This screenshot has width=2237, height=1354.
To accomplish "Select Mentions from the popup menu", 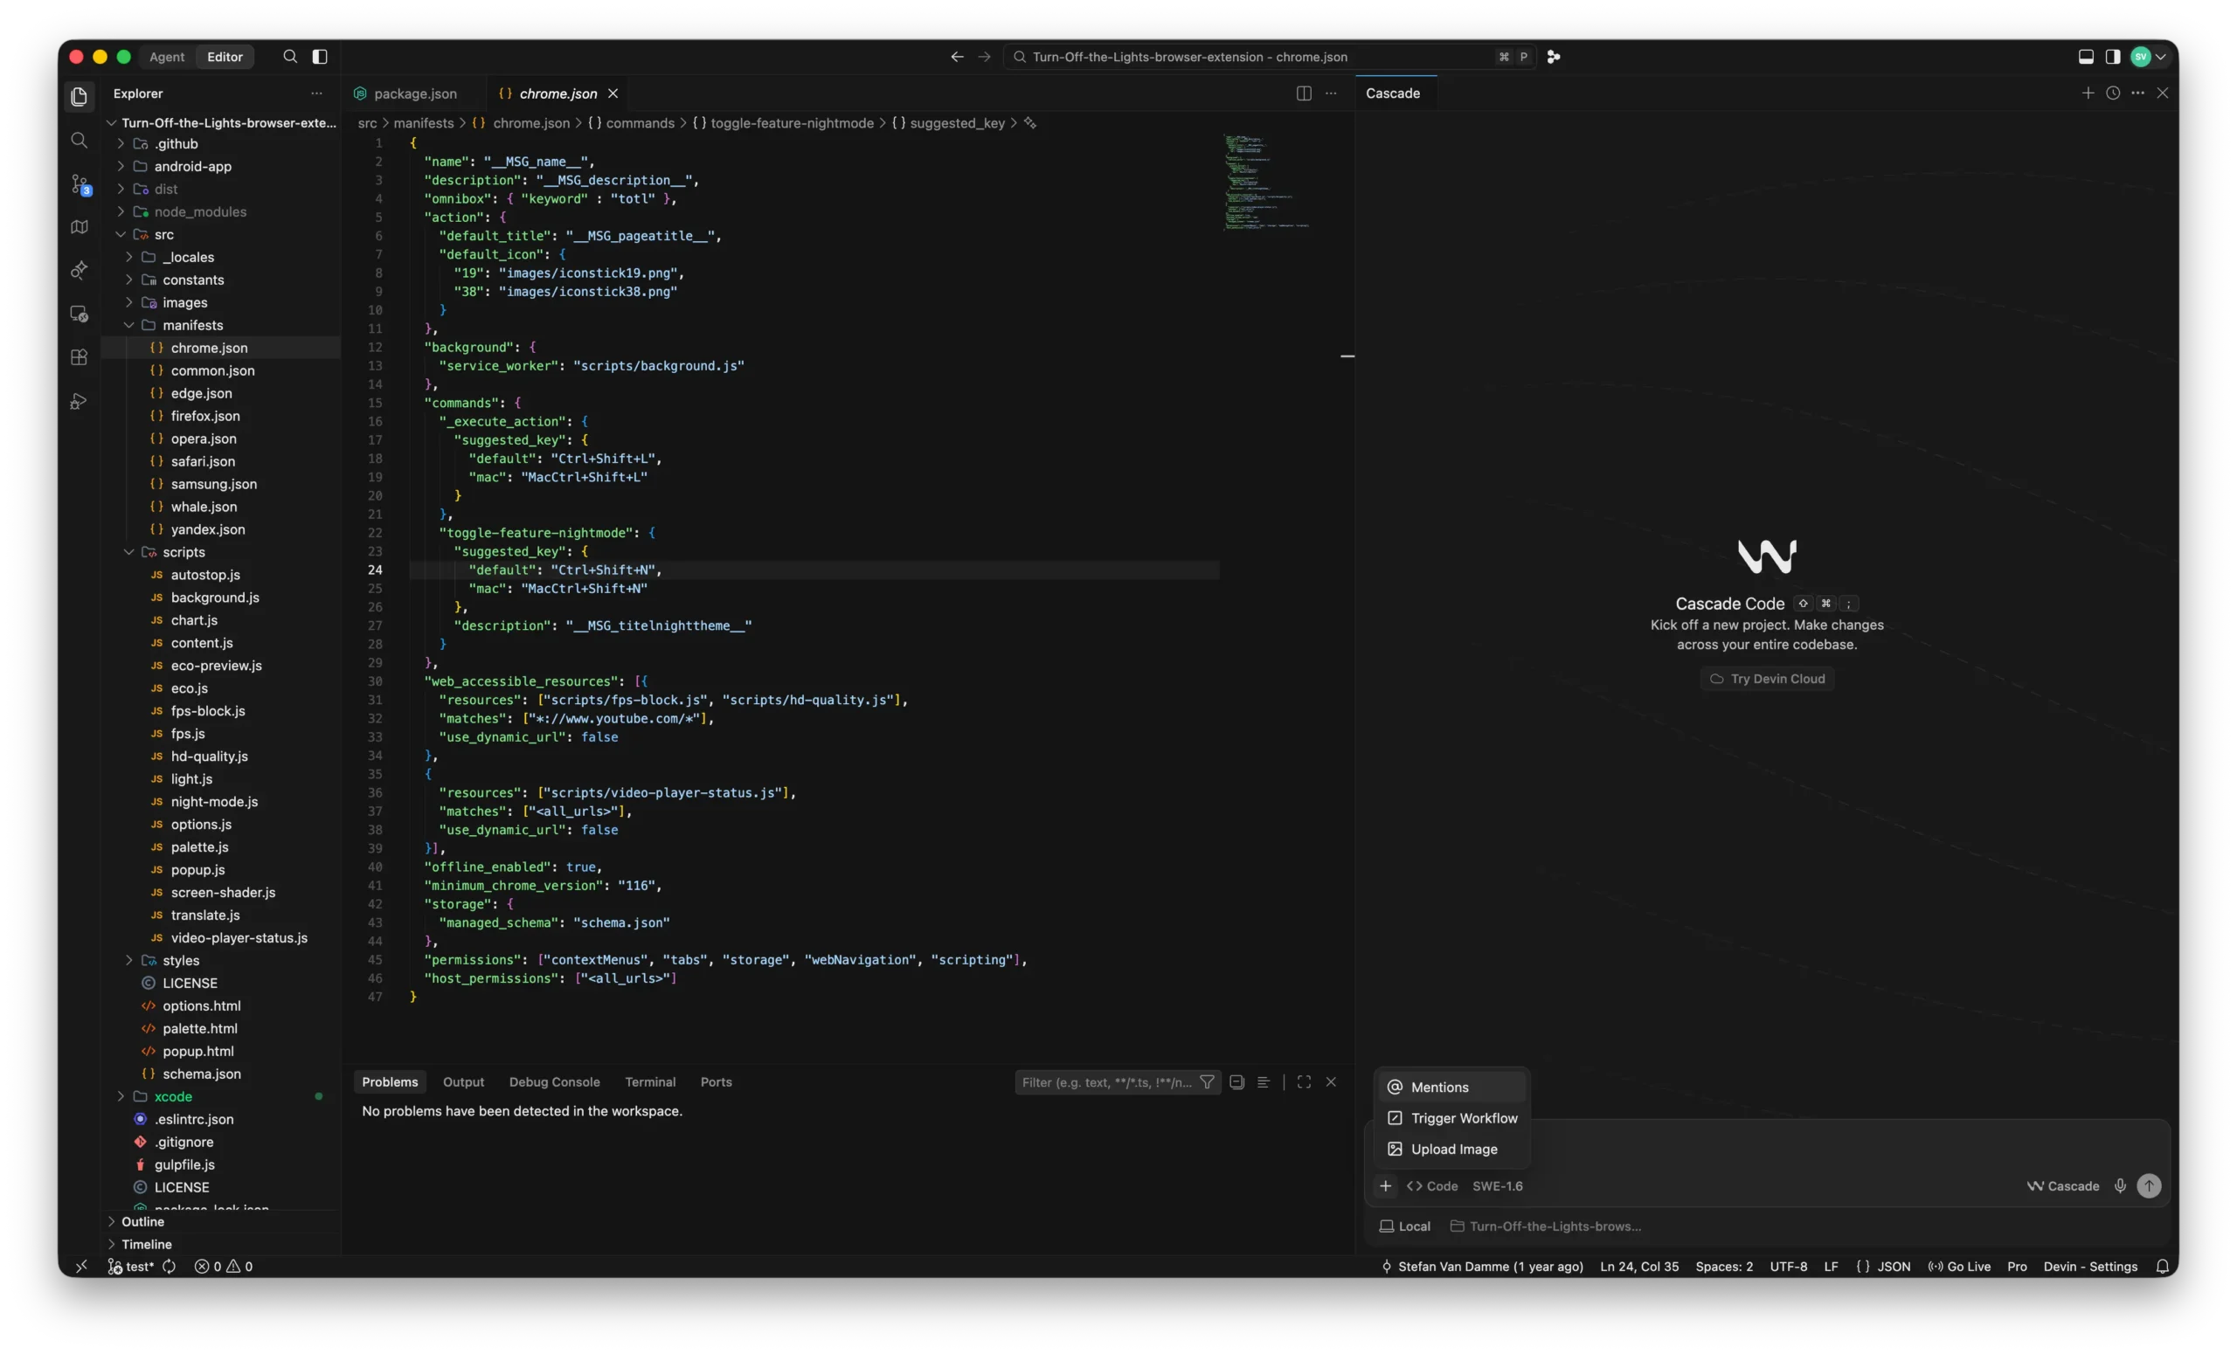I will 1451,1087.
